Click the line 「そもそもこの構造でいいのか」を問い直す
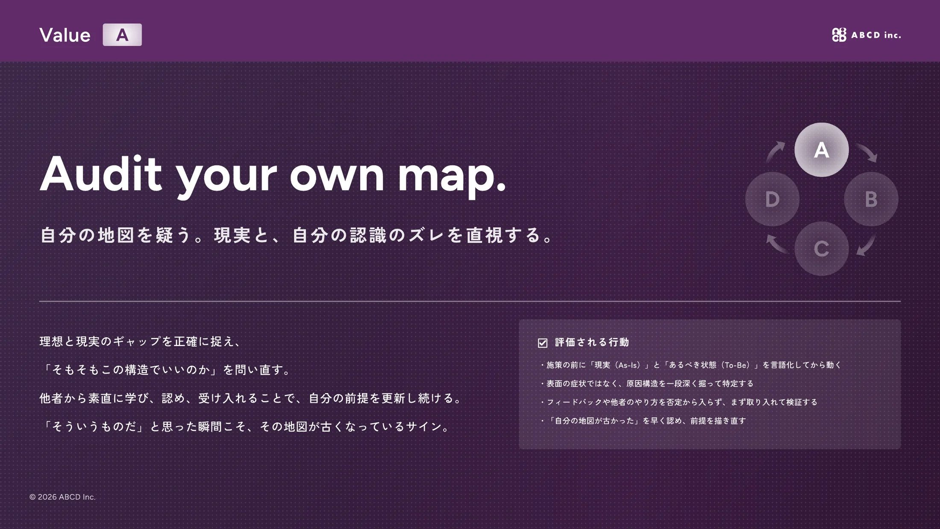Viewport: 940px width, 529px height. (x=166, y=370)
